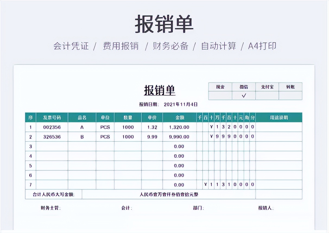Click invoice number 002356 in row 1
This screenshot has height=233, width=329.
point(52,127)
